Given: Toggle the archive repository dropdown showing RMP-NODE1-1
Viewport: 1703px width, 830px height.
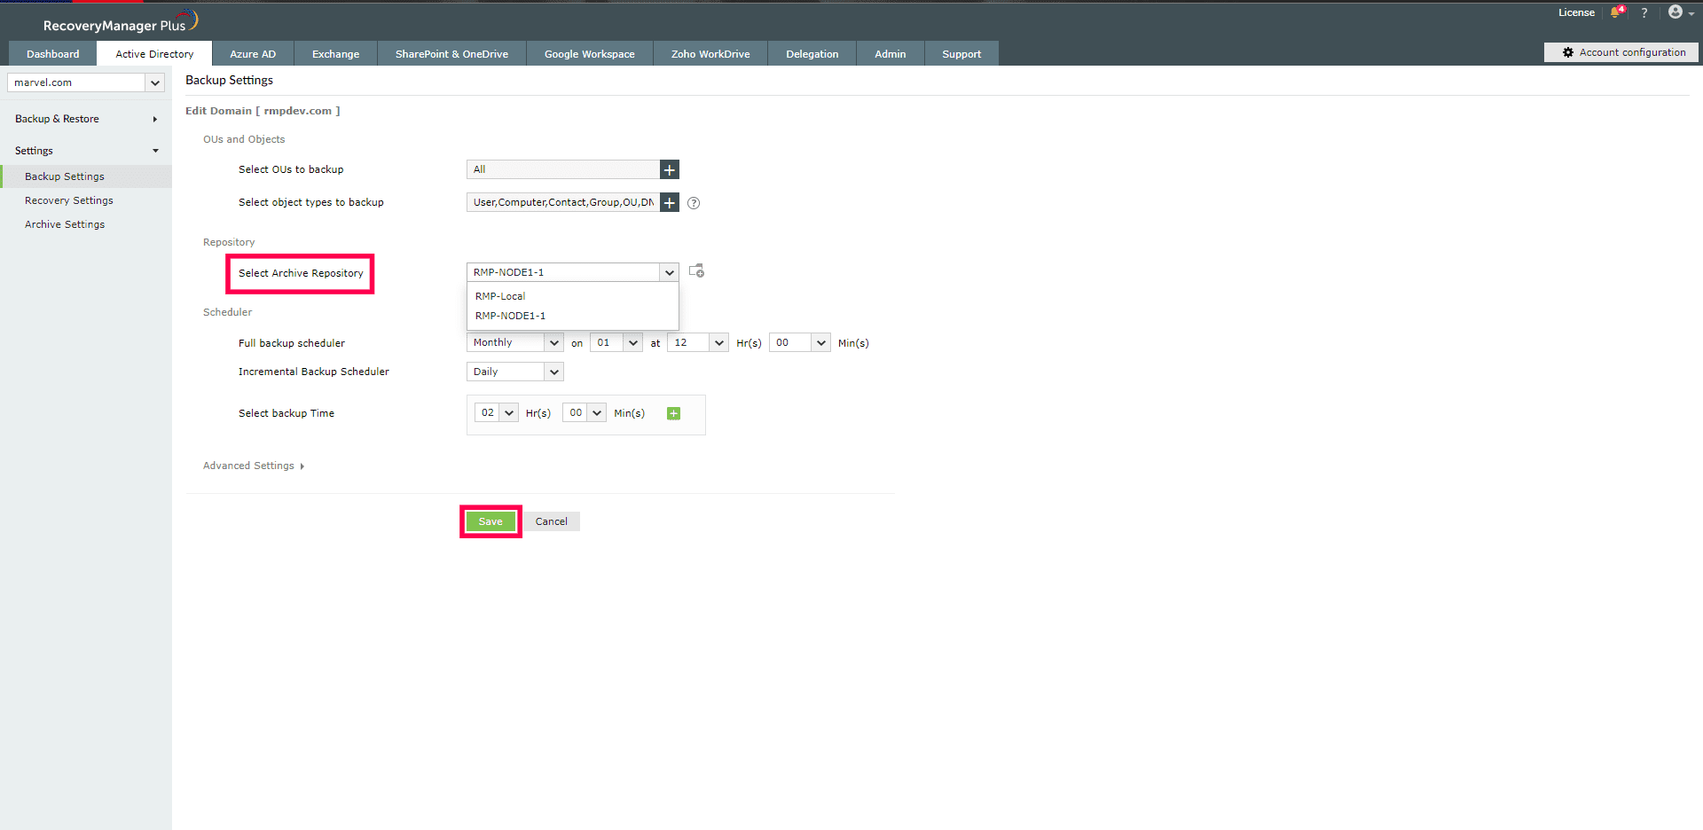Looking at the screenshot, I should [x=573, y=272].
